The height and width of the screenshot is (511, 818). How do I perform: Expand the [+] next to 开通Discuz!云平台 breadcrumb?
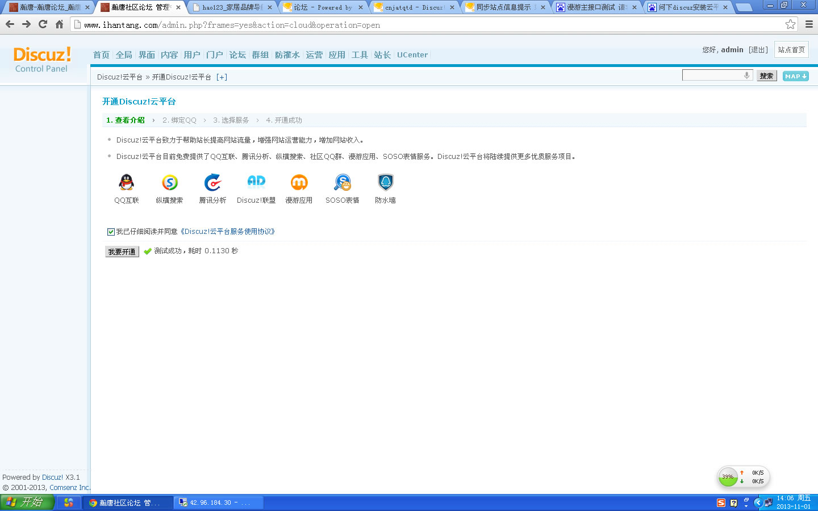[x=222, y=77]
